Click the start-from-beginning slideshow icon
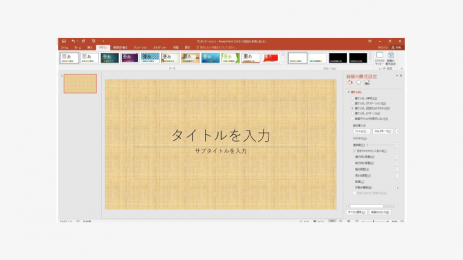The height and width of the screenshot is (260, 463). coord(93,41)
